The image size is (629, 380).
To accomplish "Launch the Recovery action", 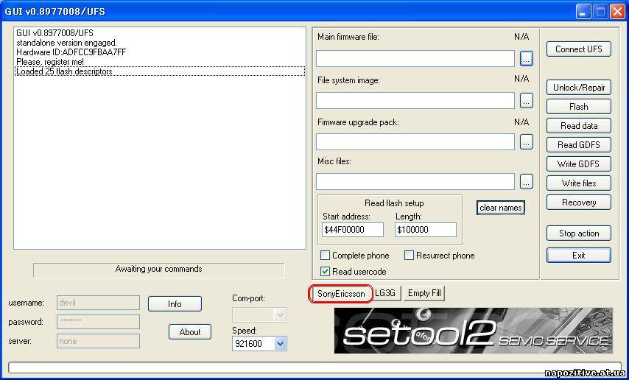I will [x=578, y=203].
